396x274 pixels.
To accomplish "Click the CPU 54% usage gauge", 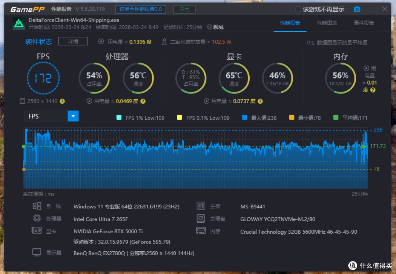I will pyautogui.click(x=94, y=78).
